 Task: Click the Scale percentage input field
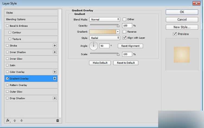point(127,54)
